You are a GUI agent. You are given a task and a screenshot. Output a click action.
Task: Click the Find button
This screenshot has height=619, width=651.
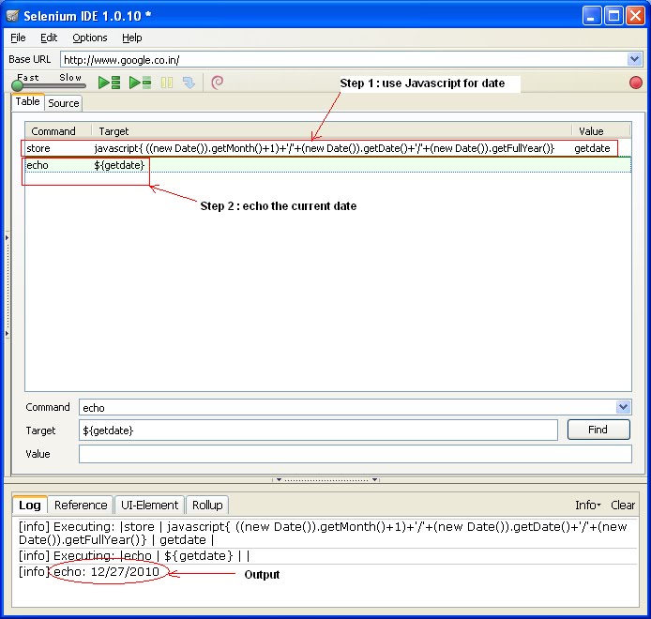598,430
